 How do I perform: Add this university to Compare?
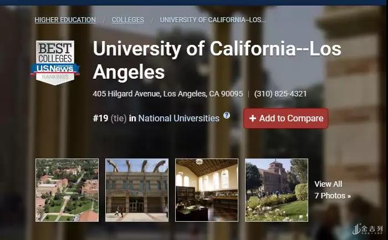pyautogui.click(x=286, y=118)
